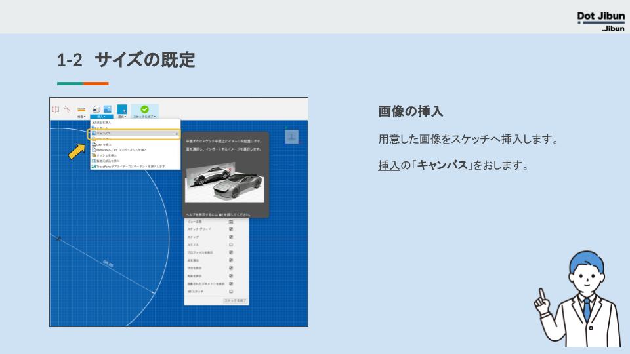Click the blue select cursor icon
This screenshot has width=630, height=354.
point(122,109)
